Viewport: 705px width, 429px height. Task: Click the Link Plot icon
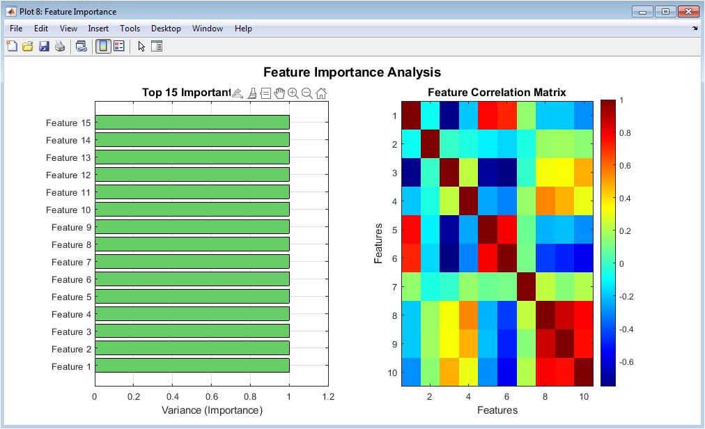coord(82,47)
